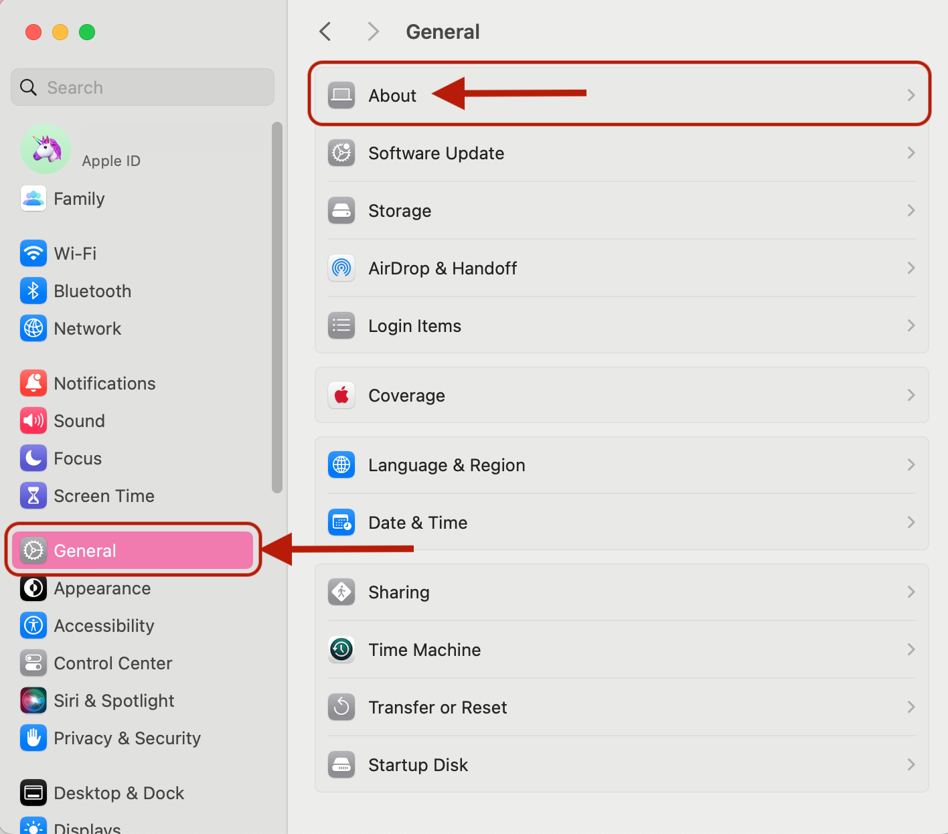Open Sharing via its row chevron
Screen dimensions: 948x834
[x=911, y=592]
